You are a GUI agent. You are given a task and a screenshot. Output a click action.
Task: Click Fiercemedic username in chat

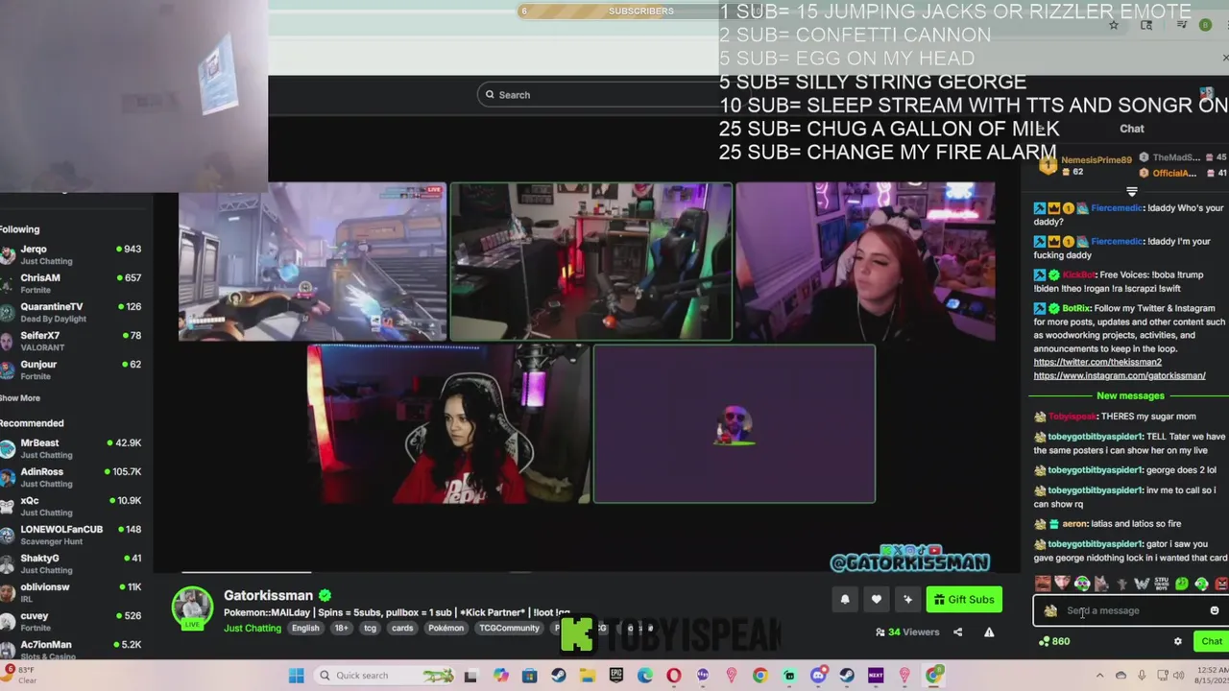click(1118, 208)
